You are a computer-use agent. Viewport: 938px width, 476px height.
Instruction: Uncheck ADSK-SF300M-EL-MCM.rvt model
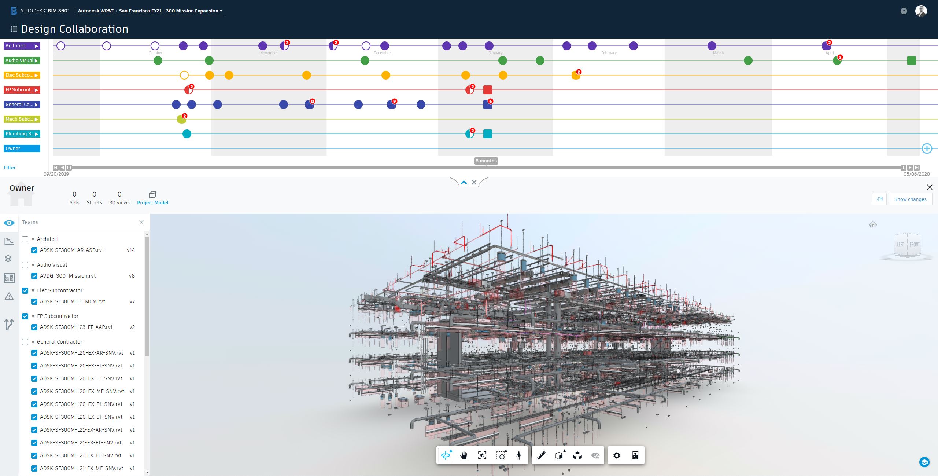coord(34,302)
